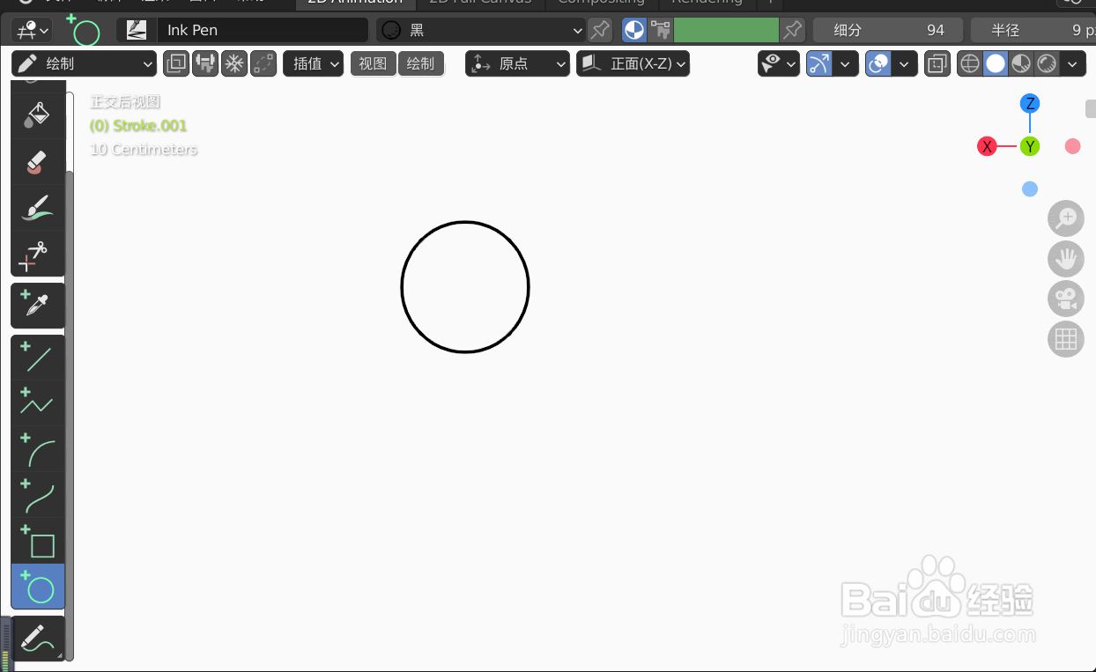The height and width of the screenshot is (672, 1096).
Task: Open the 插值 dropdown
Action: click(x=313, y=63)
